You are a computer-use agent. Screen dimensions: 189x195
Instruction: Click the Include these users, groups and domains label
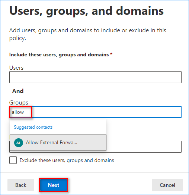pyautogui.click(x=59, y=55)
